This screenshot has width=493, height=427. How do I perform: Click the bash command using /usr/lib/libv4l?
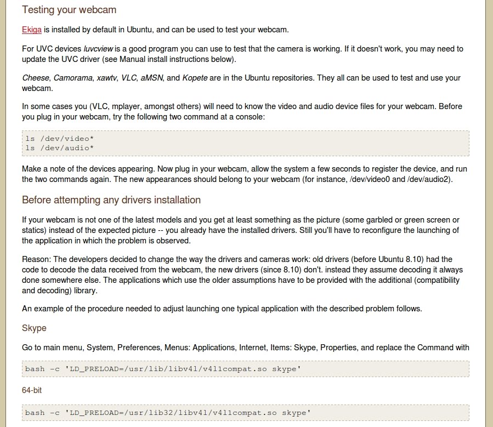(163, 368)
